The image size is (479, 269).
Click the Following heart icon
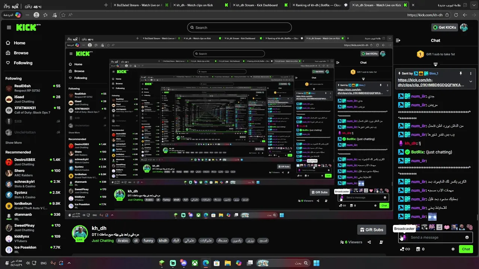[x=8, y=63]
